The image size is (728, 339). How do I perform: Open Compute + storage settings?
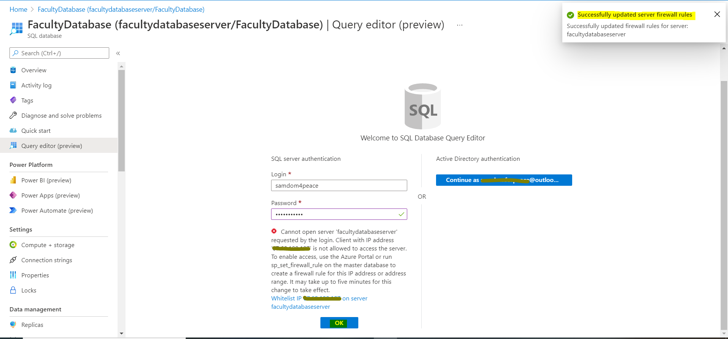[59, 245]
